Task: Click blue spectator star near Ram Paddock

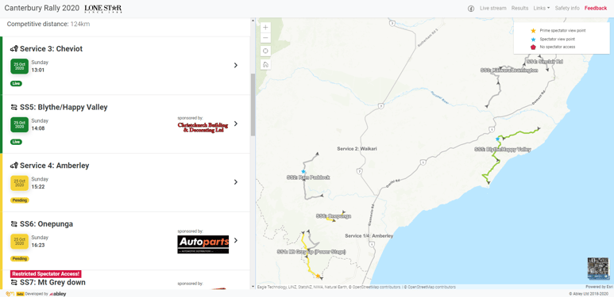Action: point(303,171)
